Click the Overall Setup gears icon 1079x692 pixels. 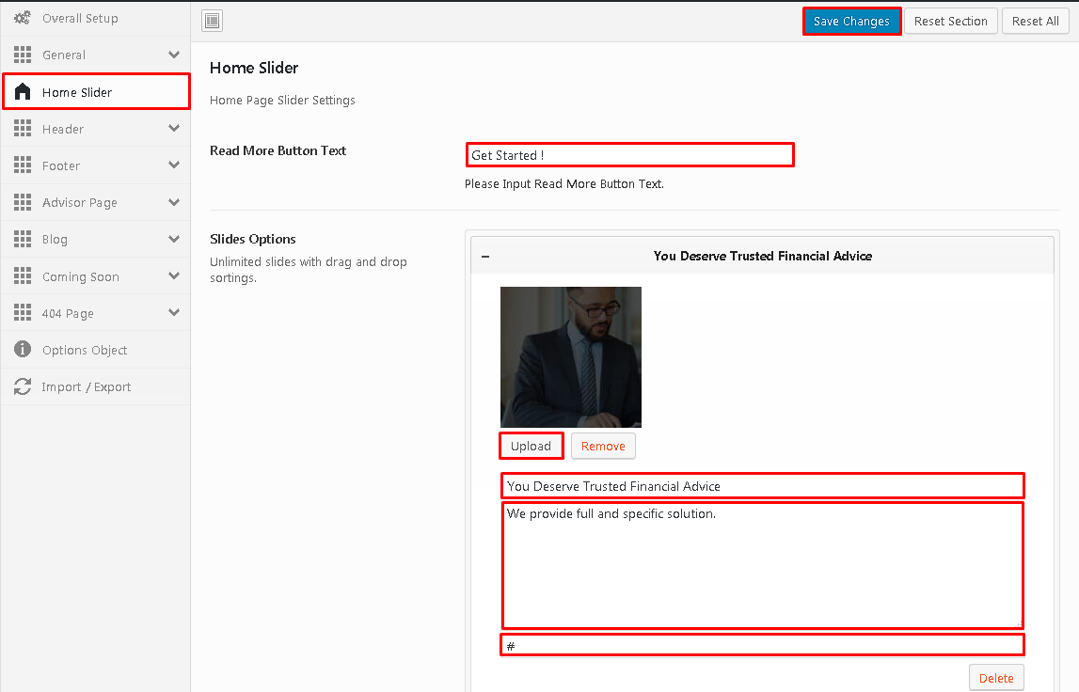coord(23,18)
